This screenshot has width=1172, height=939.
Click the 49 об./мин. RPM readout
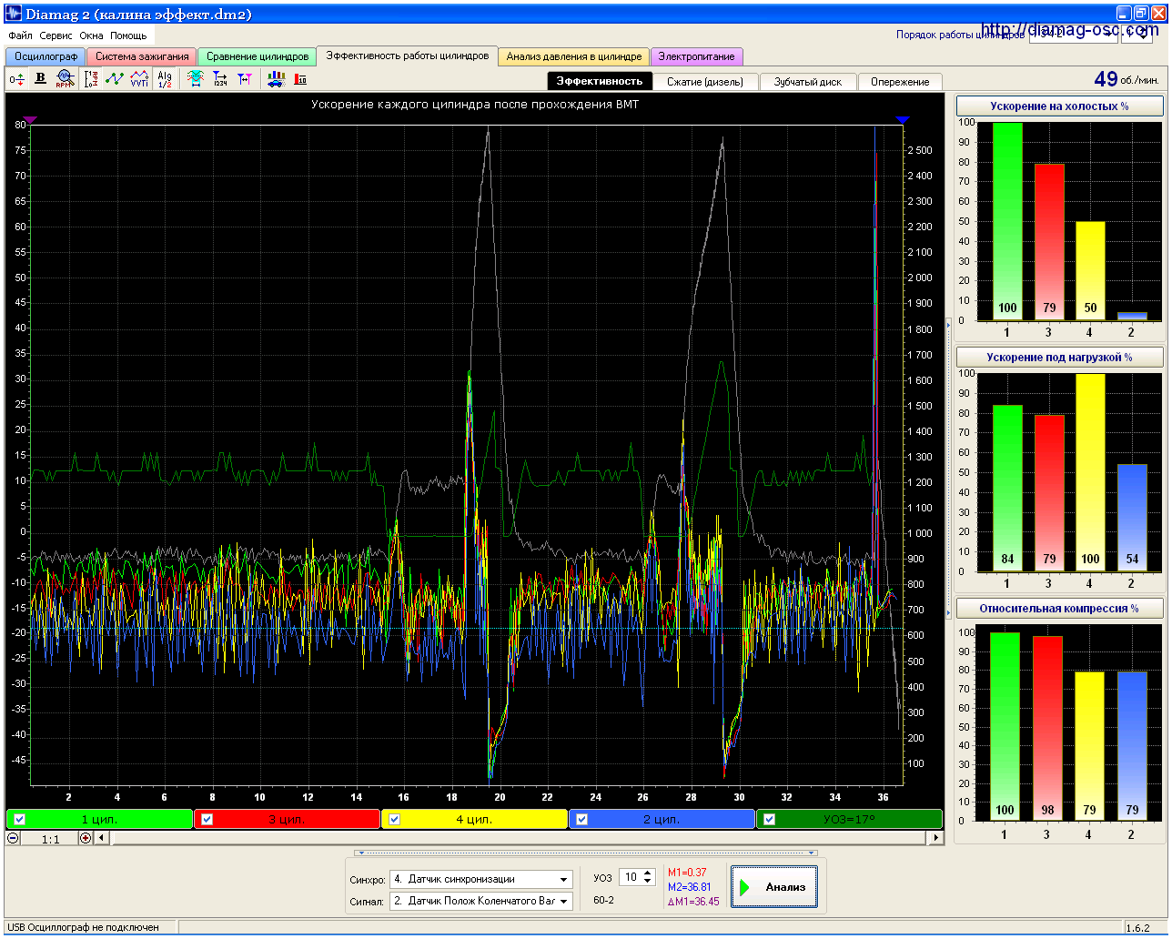pyautogui.click(x=1127, y=80)
